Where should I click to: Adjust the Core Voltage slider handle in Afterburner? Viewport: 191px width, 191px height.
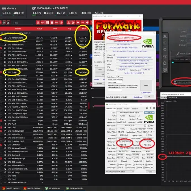173,63
